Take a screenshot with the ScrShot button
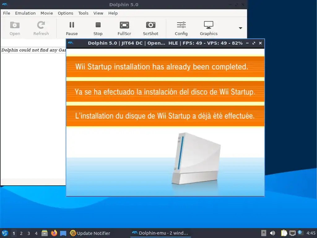 [x=151, y=28]
